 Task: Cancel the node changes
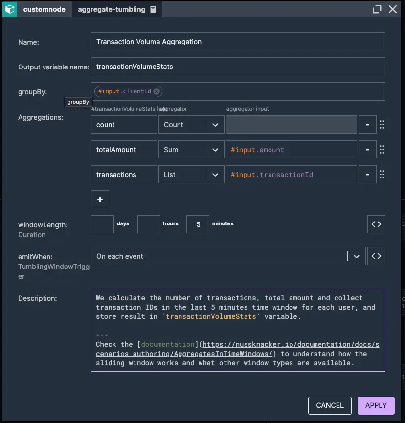pos(330,405)
